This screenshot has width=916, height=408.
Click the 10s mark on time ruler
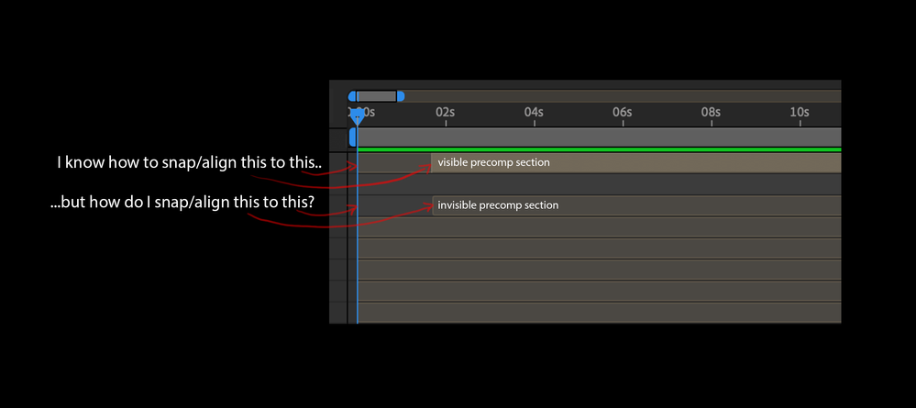[x=800, y=113]
